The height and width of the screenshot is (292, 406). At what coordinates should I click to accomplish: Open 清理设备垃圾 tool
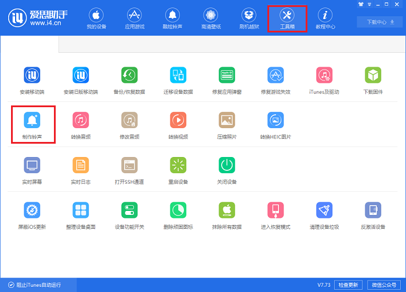[x=324, y=216]
